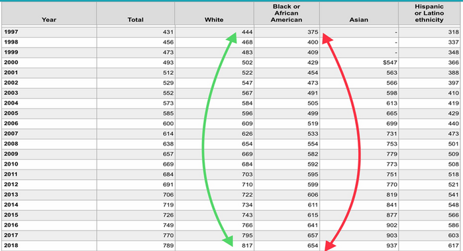Click the 2011 year row label
Viewport: 463px width, 251px height.
pyautogui.click(x=11, y=174)
